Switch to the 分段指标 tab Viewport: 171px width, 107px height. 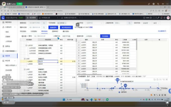point(34,31)
